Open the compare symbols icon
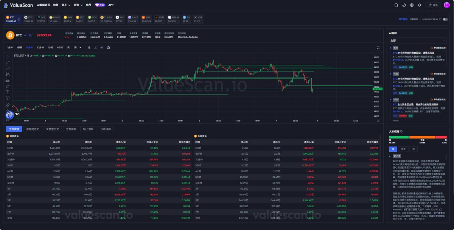This screenshot has height=230, width=454. tap(101, 47)
